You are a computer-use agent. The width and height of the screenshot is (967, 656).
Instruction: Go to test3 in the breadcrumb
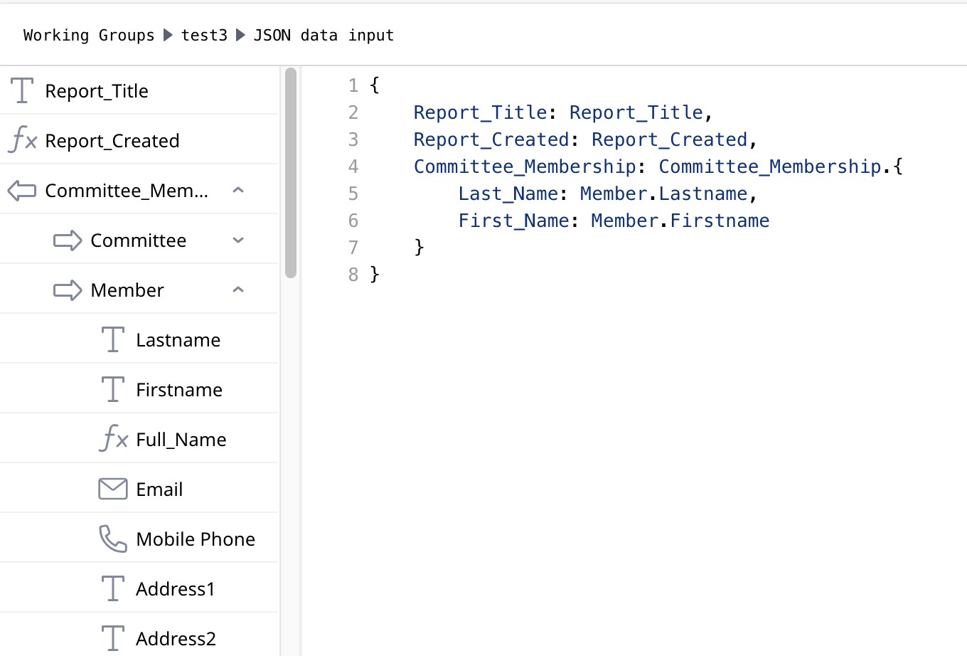tap(204, 36)
